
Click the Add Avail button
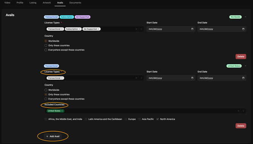[53, 136]
